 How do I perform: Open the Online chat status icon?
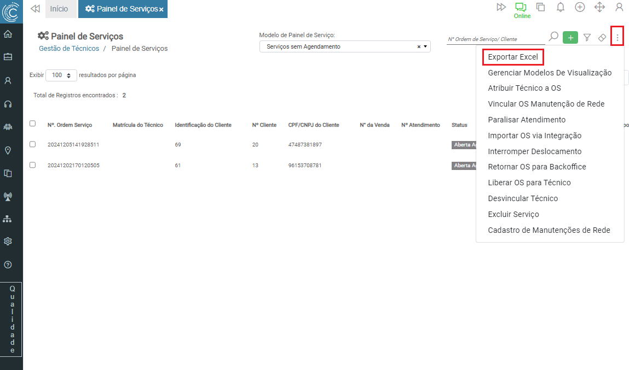coord(521,7)
